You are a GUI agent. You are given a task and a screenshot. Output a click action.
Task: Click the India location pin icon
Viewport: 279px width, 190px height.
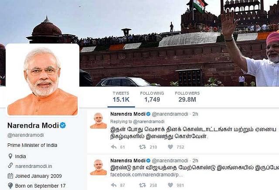coord(10,156)
